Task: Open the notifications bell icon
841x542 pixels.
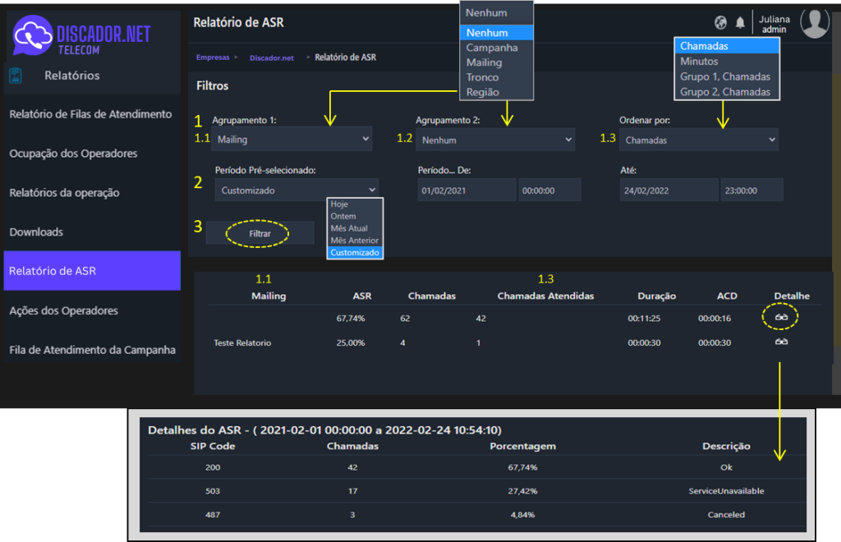Action: coord(740,22)
